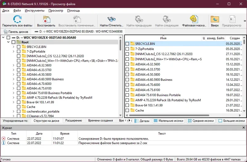Close the Журнал log panel
Image resolution: width=247 pixels, height=162 pixels.
click(244, 128)
